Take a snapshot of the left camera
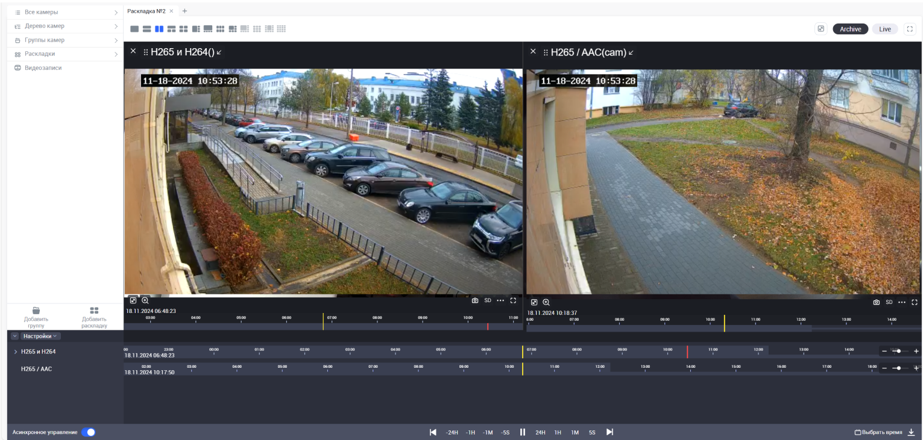 click(475, 300)
